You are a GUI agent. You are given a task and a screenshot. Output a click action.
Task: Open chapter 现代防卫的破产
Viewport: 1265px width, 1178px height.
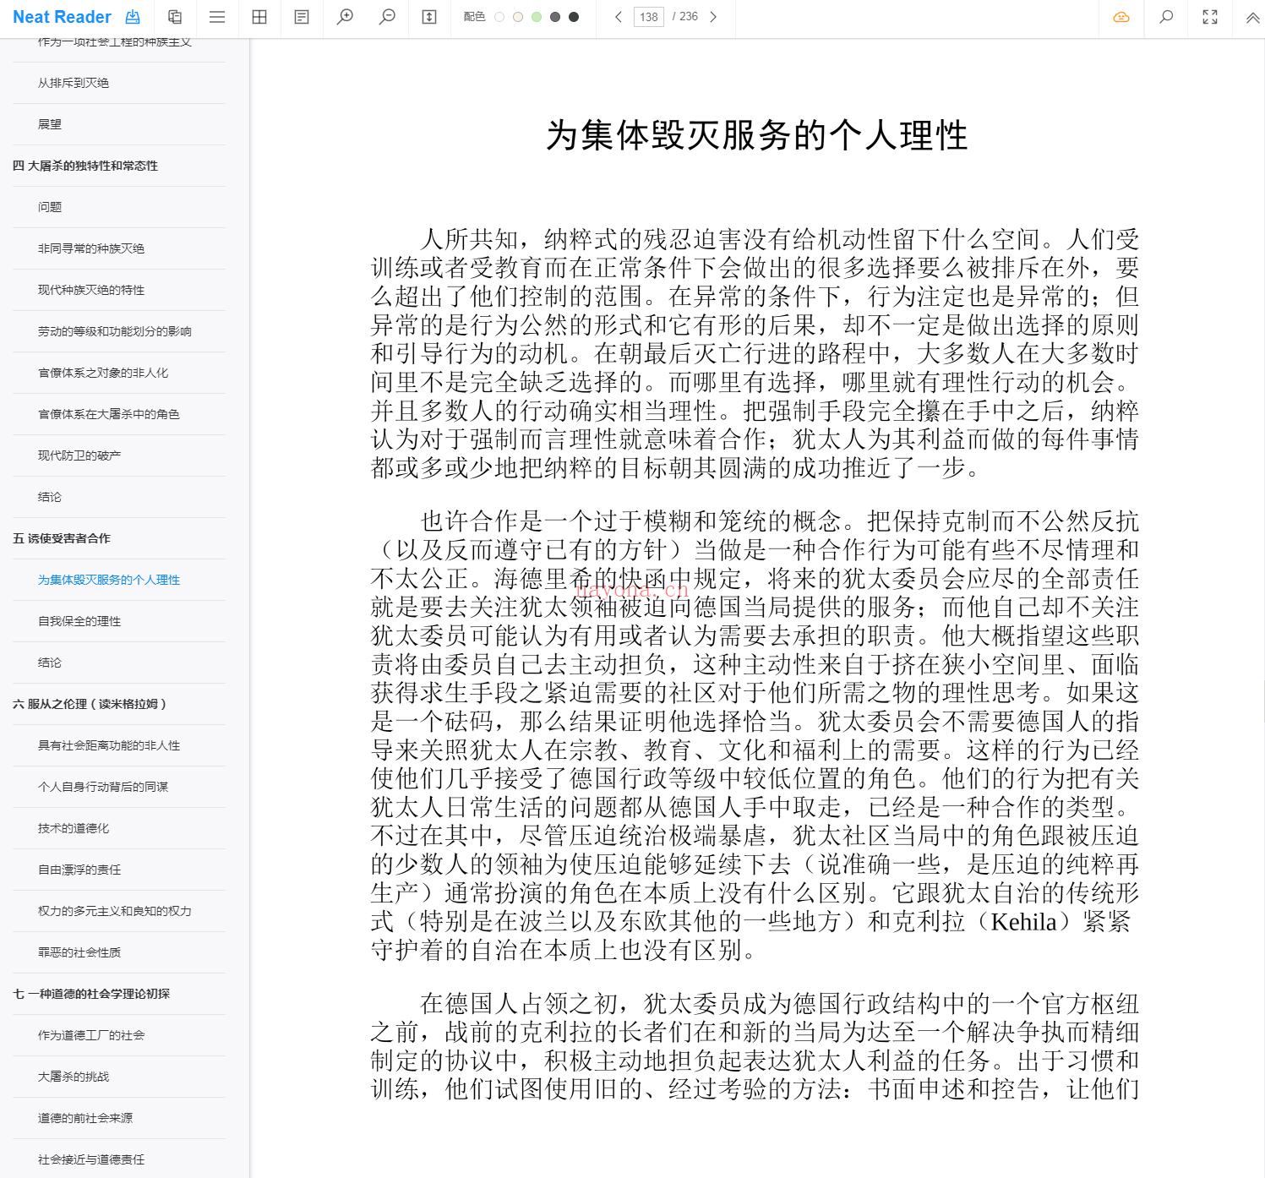tap(79, 455)
